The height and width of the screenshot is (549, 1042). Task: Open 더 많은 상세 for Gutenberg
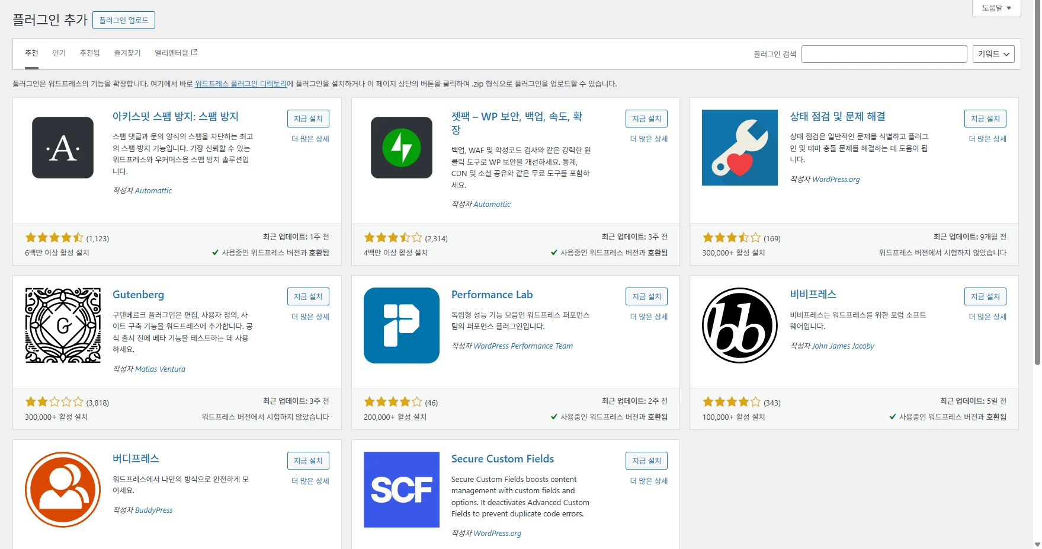310,317
